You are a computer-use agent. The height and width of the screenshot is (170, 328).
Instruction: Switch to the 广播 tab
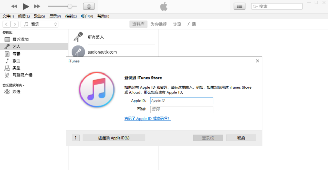tap(192, 24)
